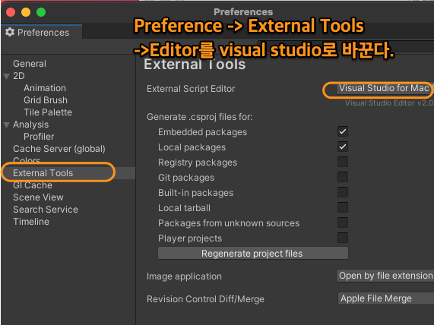The image size is (434, 325).
Task: Open Animation preferences under 2D
Action: point(45,88)
